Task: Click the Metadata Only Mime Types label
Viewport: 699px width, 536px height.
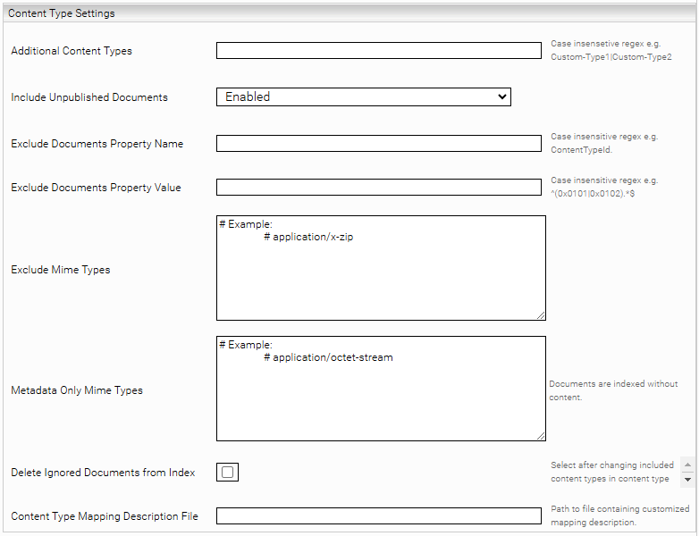Action: point(77,390)
